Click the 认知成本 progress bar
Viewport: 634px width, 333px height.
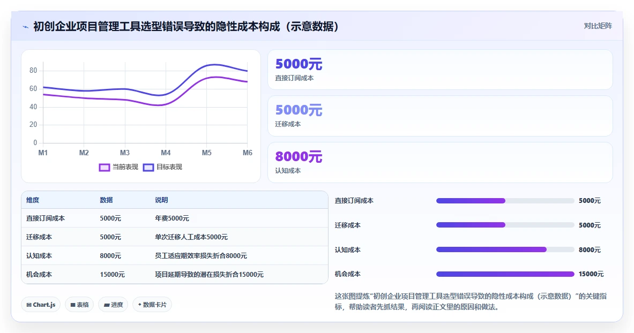point(505,249)
